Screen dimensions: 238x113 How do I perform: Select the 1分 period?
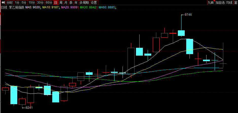point(17,3)
